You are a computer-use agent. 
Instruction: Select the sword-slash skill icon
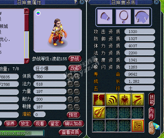138,99
